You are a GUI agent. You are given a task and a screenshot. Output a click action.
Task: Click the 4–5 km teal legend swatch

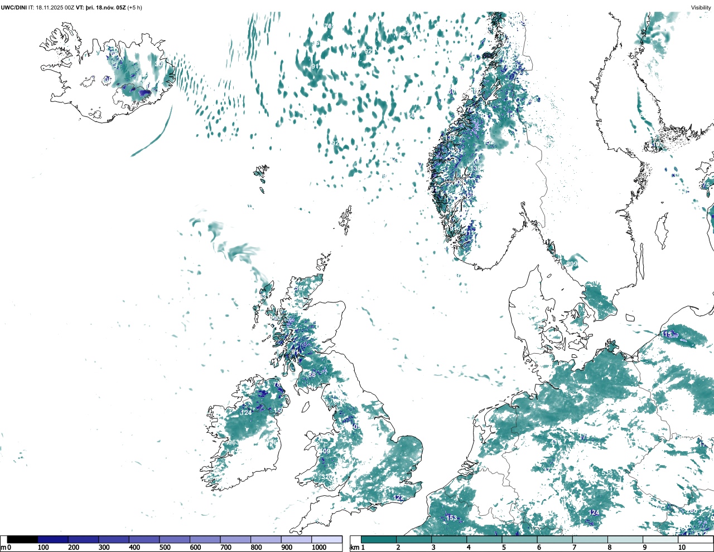[485, 540]
